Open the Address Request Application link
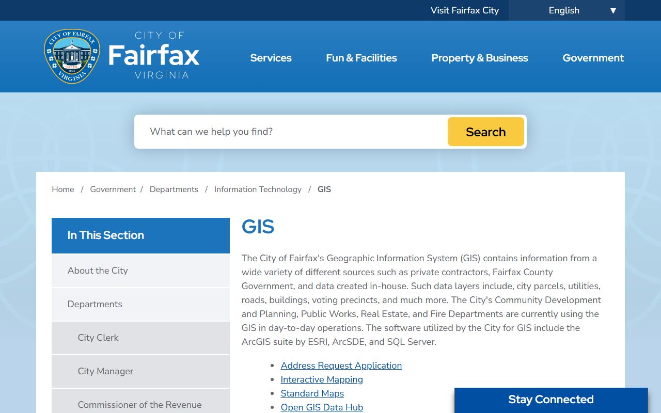Viewport: 661px width, 413px height. [341, 366]
